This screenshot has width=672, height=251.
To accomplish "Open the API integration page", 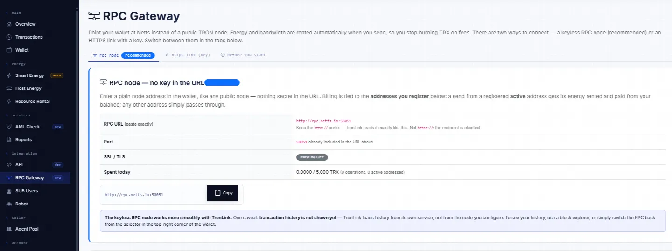I will (35, 165).
